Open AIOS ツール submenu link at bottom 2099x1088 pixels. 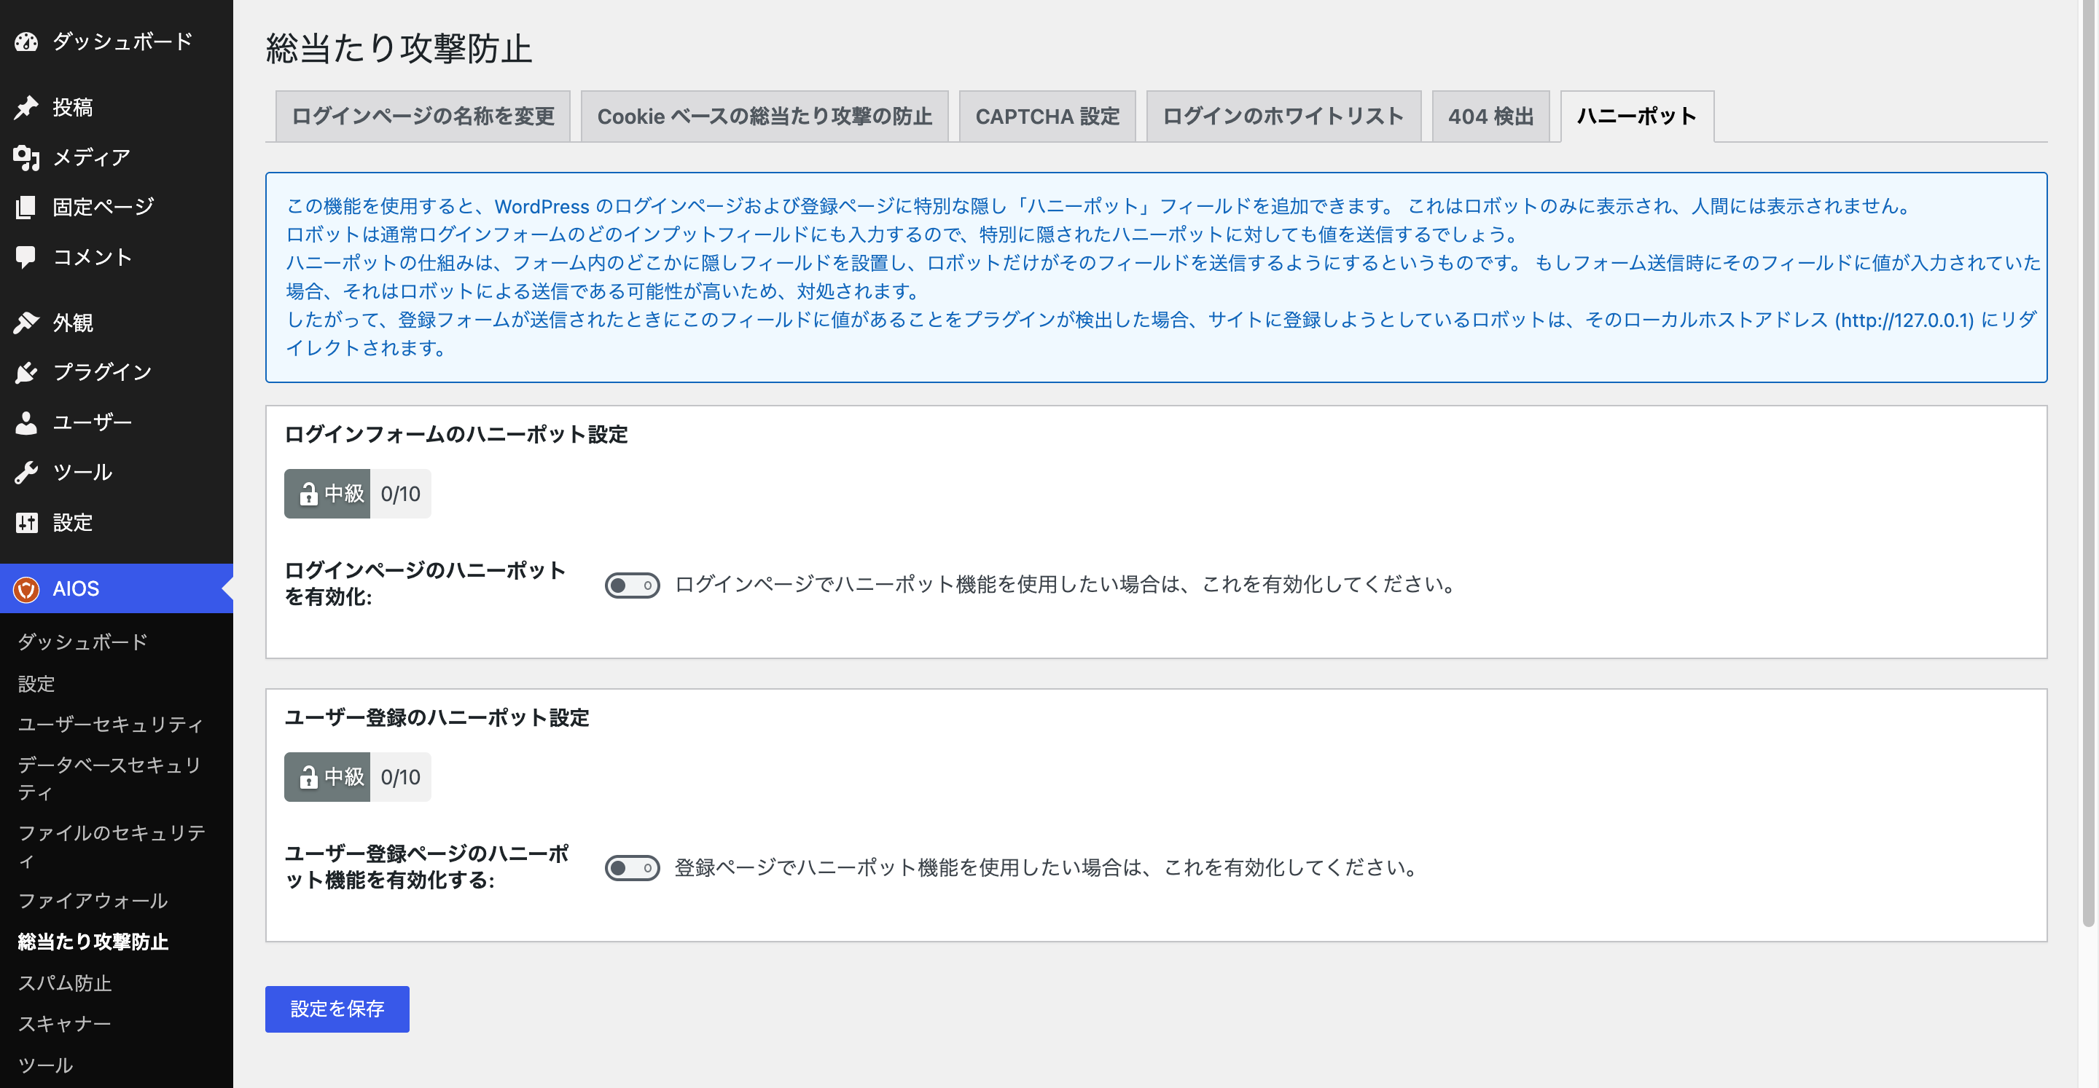click(46, 1065)
